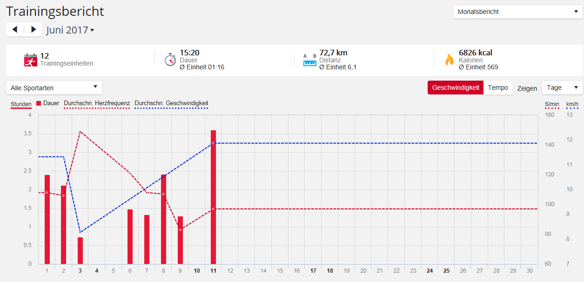Viewport: 584px width, 282px height.
Task: Click the distance ruler icon
Action: coord(309,60)
